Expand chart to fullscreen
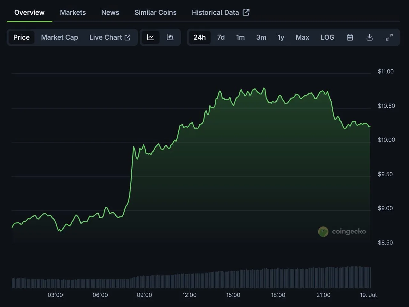The image size is (409, 307). click(x=389, y=37)
